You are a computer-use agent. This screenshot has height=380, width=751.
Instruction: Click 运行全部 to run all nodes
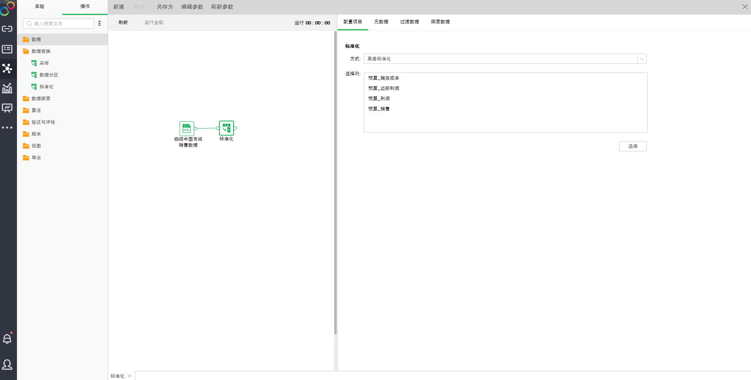(154, 22)
